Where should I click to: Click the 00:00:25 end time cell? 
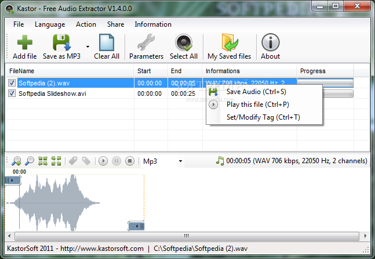183,93
